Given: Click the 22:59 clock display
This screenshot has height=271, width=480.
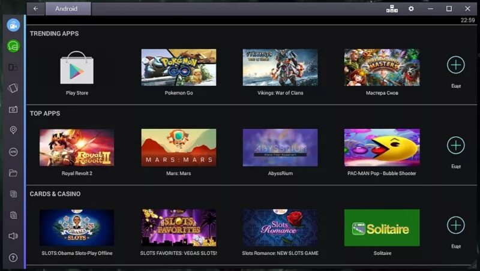Looking at the screenshot, I should click(468, 20).
